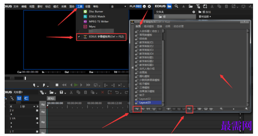
Task: Click the Cut scissors icon in timeline toolbar
Action: [x=71, y=92]
